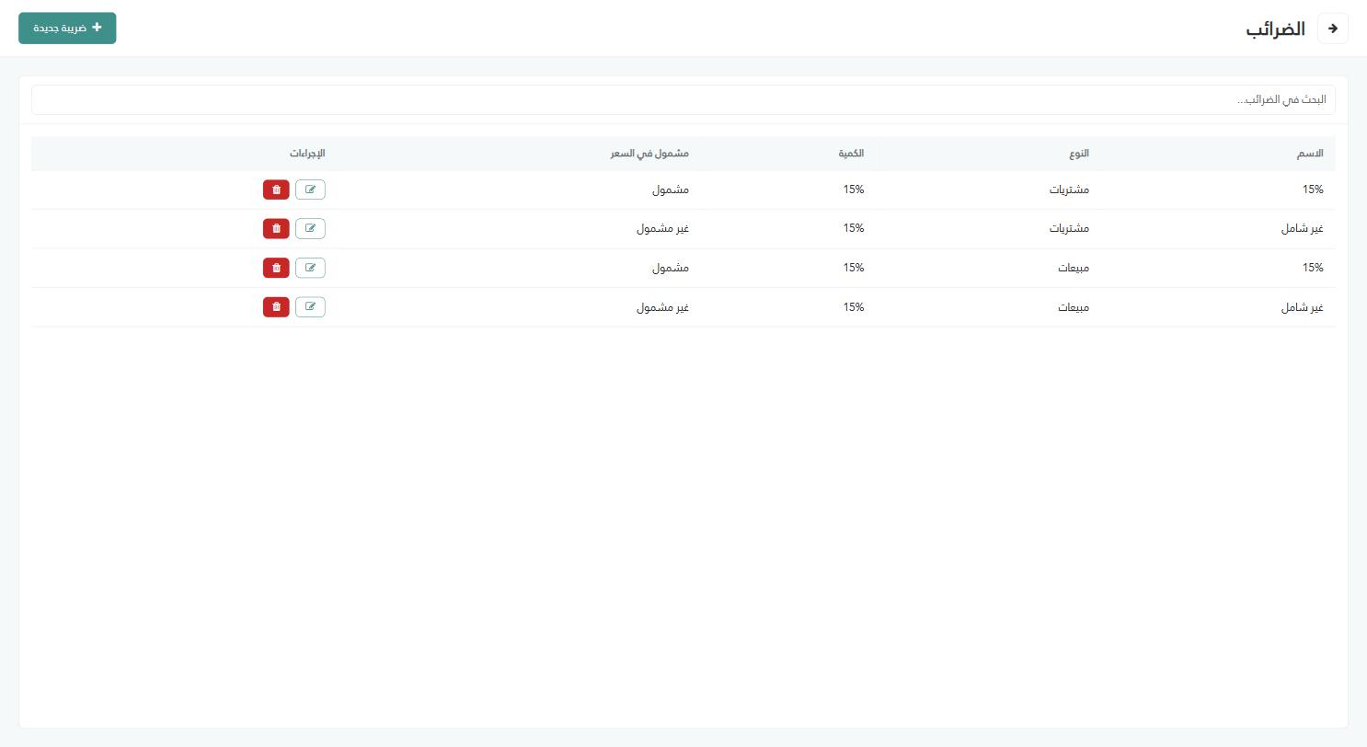This screenshot has width=1367, height=747.
Task: Select the مبيعات type cell of 15% row
Action: [x=1074, y=268]
